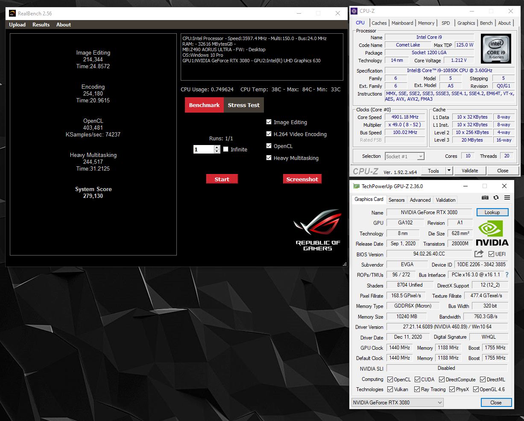524x421 pixels.
Task: Click the system info text box in RealBench
Action: 262,57
